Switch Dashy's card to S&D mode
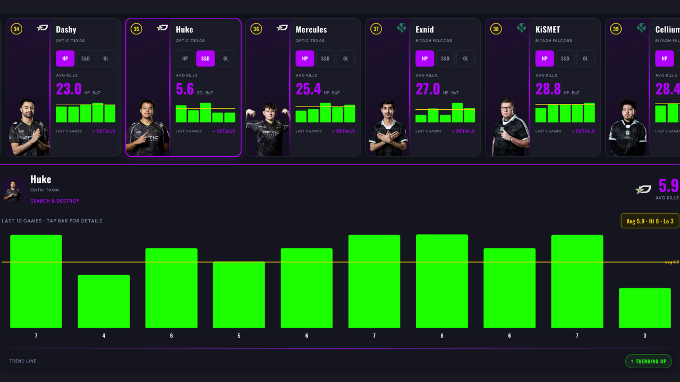The image size is (680, 382). click(x=86, y=58)
